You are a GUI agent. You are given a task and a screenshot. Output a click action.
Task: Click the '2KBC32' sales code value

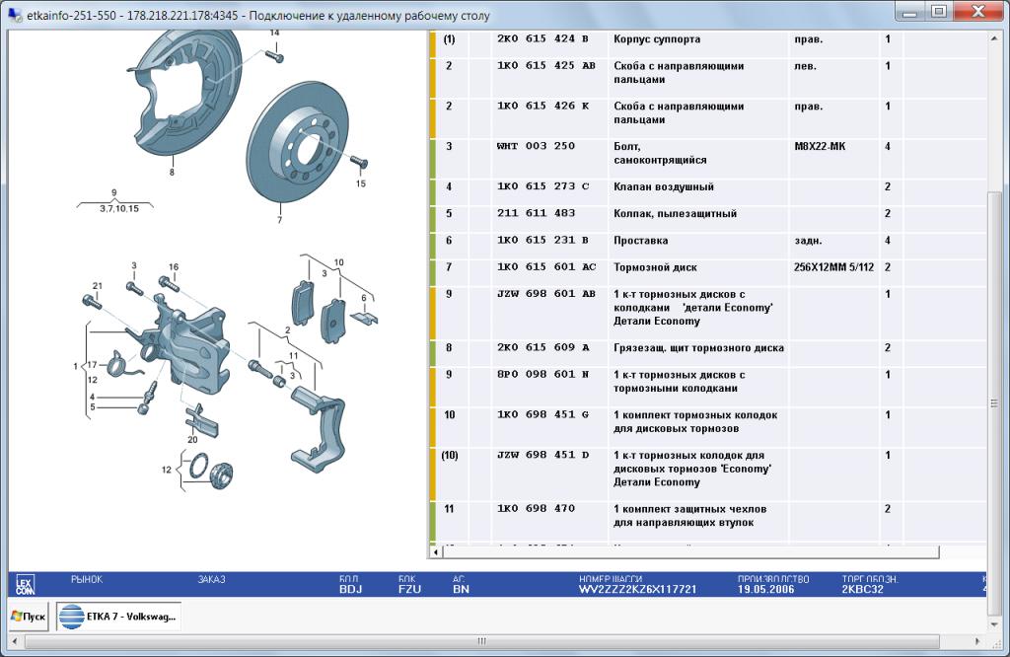(x=862, y=589)
